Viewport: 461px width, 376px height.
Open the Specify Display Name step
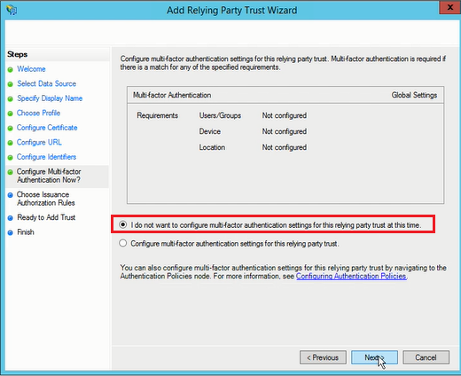(50, 98)
